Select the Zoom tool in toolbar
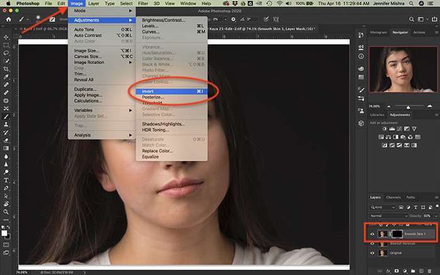 tap(6, 212)
